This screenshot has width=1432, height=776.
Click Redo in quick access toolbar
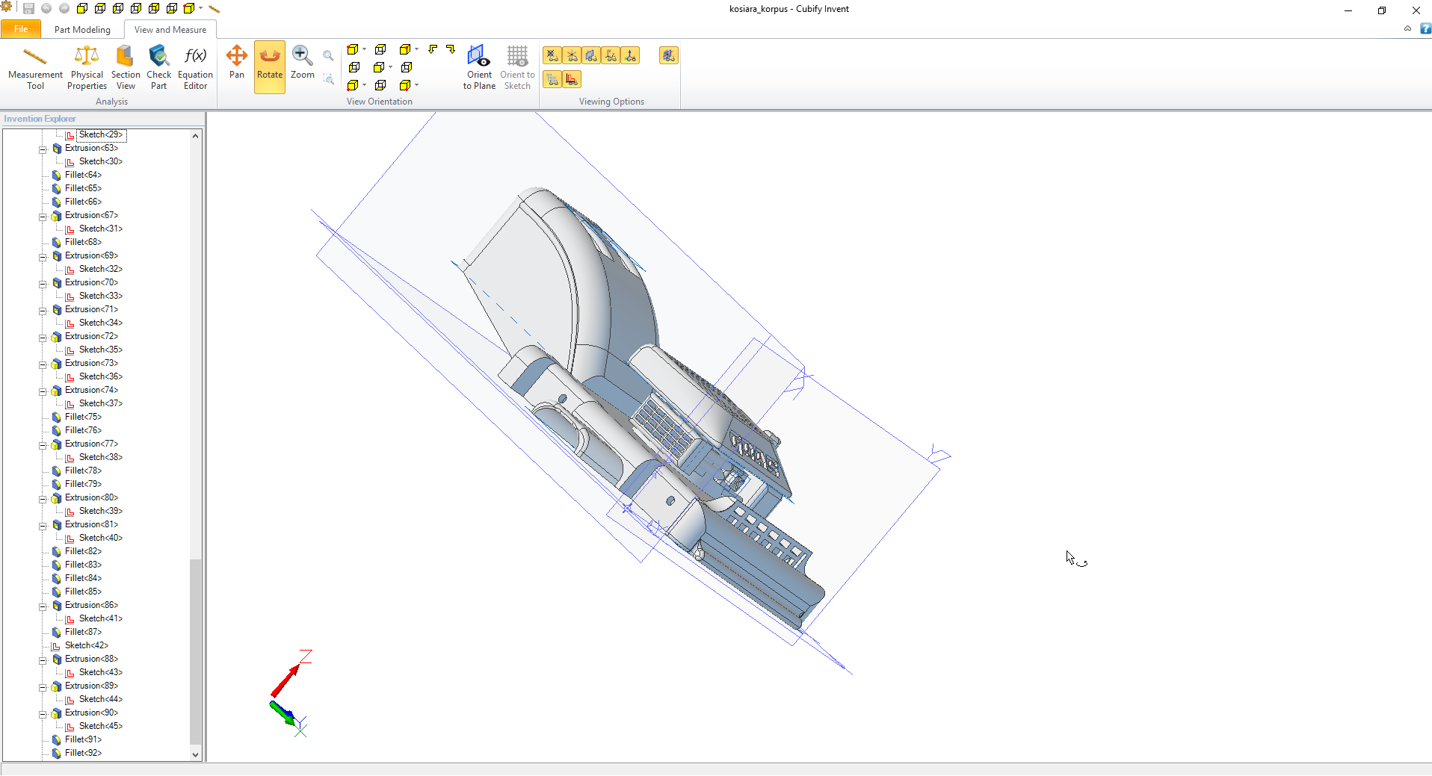click(64, 9)
